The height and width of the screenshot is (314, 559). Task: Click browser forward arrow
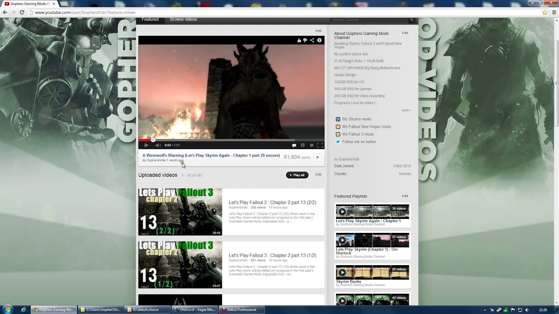(x=13, y=12)
